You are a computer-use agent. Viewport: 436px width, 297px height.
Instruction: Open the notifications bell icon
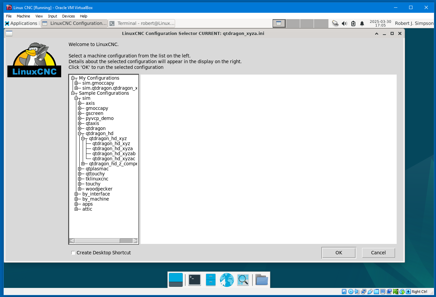(x=362, y=24)
